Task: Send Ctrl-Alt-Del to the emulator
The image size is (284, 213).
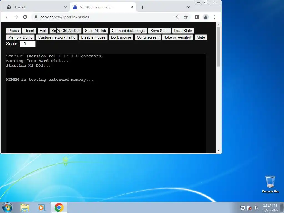Action: pos(65,31)
